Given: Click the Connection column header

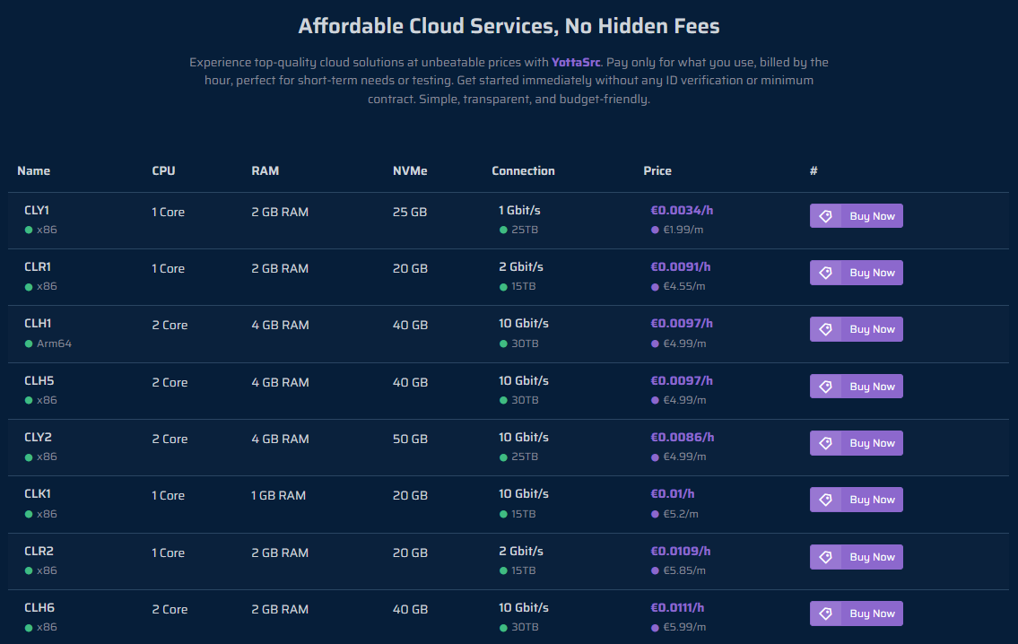Looking at the screenshot, I should (x=523, y=170).
